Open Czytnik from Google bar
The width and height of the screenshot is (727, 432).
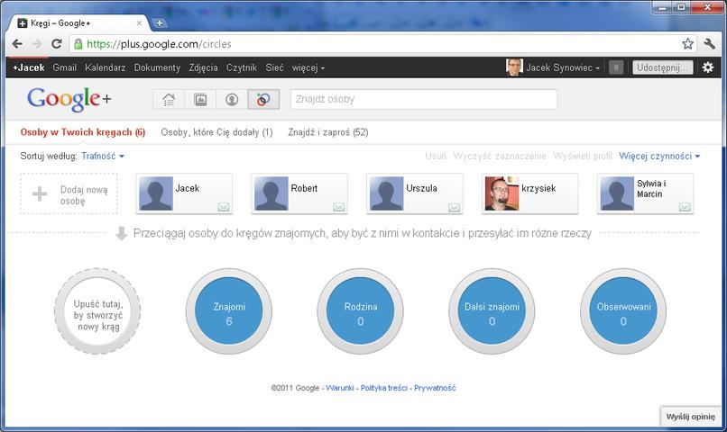pyautogui.click(x=242, y=67)
